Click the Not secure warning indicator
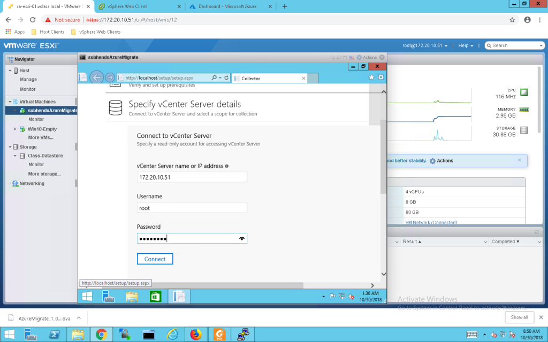548x342 pixels. tap(63, 20)
